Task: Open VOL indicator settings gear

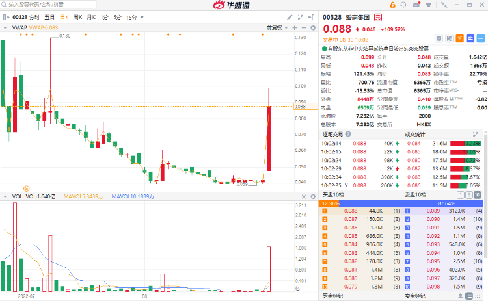Action: pyautogui.click(x=313, y=196)
